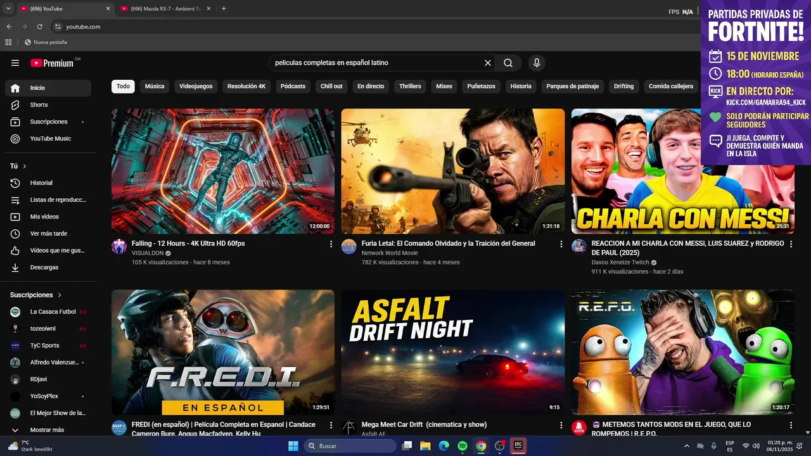Image resolution: width=811 pixels, height=456 pixels.
Task: Select the Todo filter chip
Action: [x=123, y=86]
